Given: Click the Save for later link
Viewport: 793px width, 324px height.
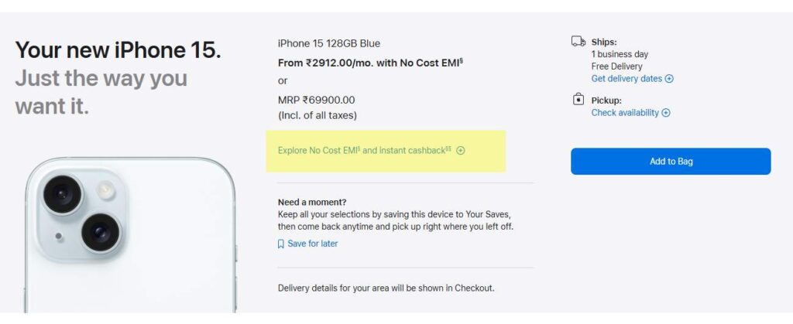Looking at the screenshot, I should (312, 244).
